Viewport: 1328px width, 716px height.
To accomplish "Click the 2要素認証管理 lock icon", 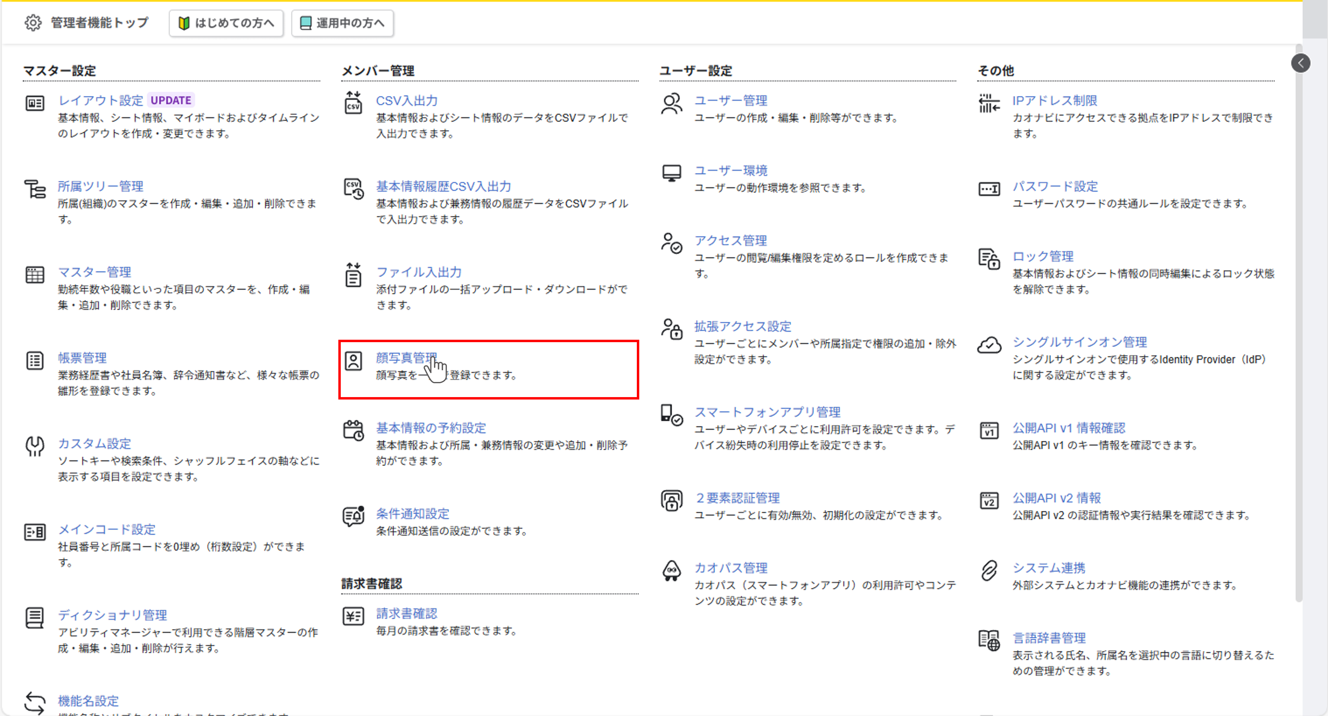I will 671,500.
